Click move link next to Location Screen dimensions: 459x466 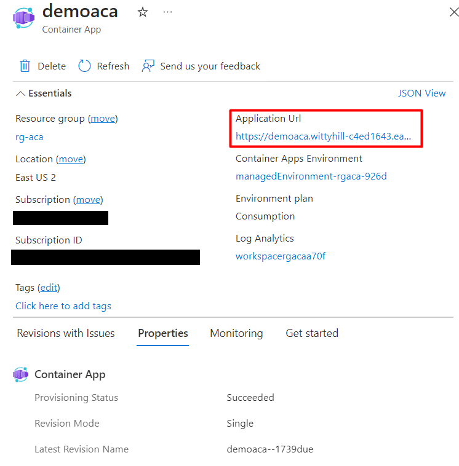[71, 159]
